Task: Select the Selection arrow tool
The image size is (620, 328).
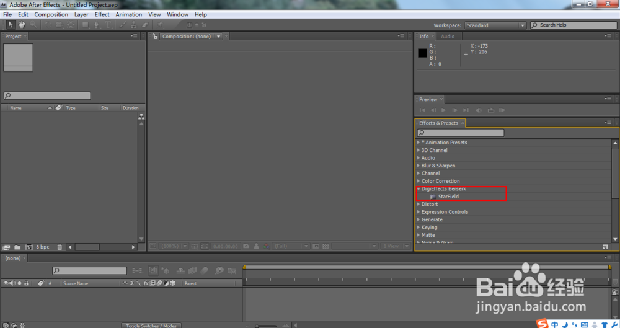Action: click(x=11, y=25)
